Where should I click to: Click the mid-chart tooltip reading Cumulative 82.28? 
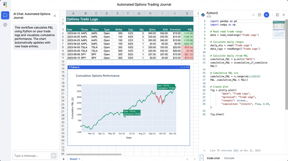pyautogui.click(x=132, y=113)
